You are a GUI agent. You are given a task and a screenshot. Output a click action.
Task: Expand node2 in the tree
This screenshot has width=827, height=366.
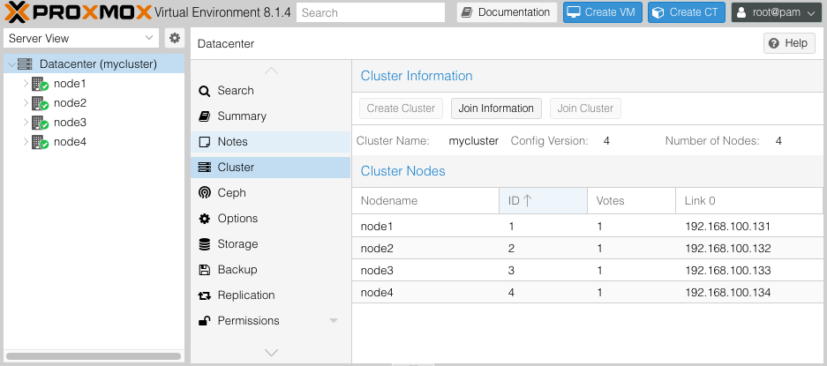26,103
